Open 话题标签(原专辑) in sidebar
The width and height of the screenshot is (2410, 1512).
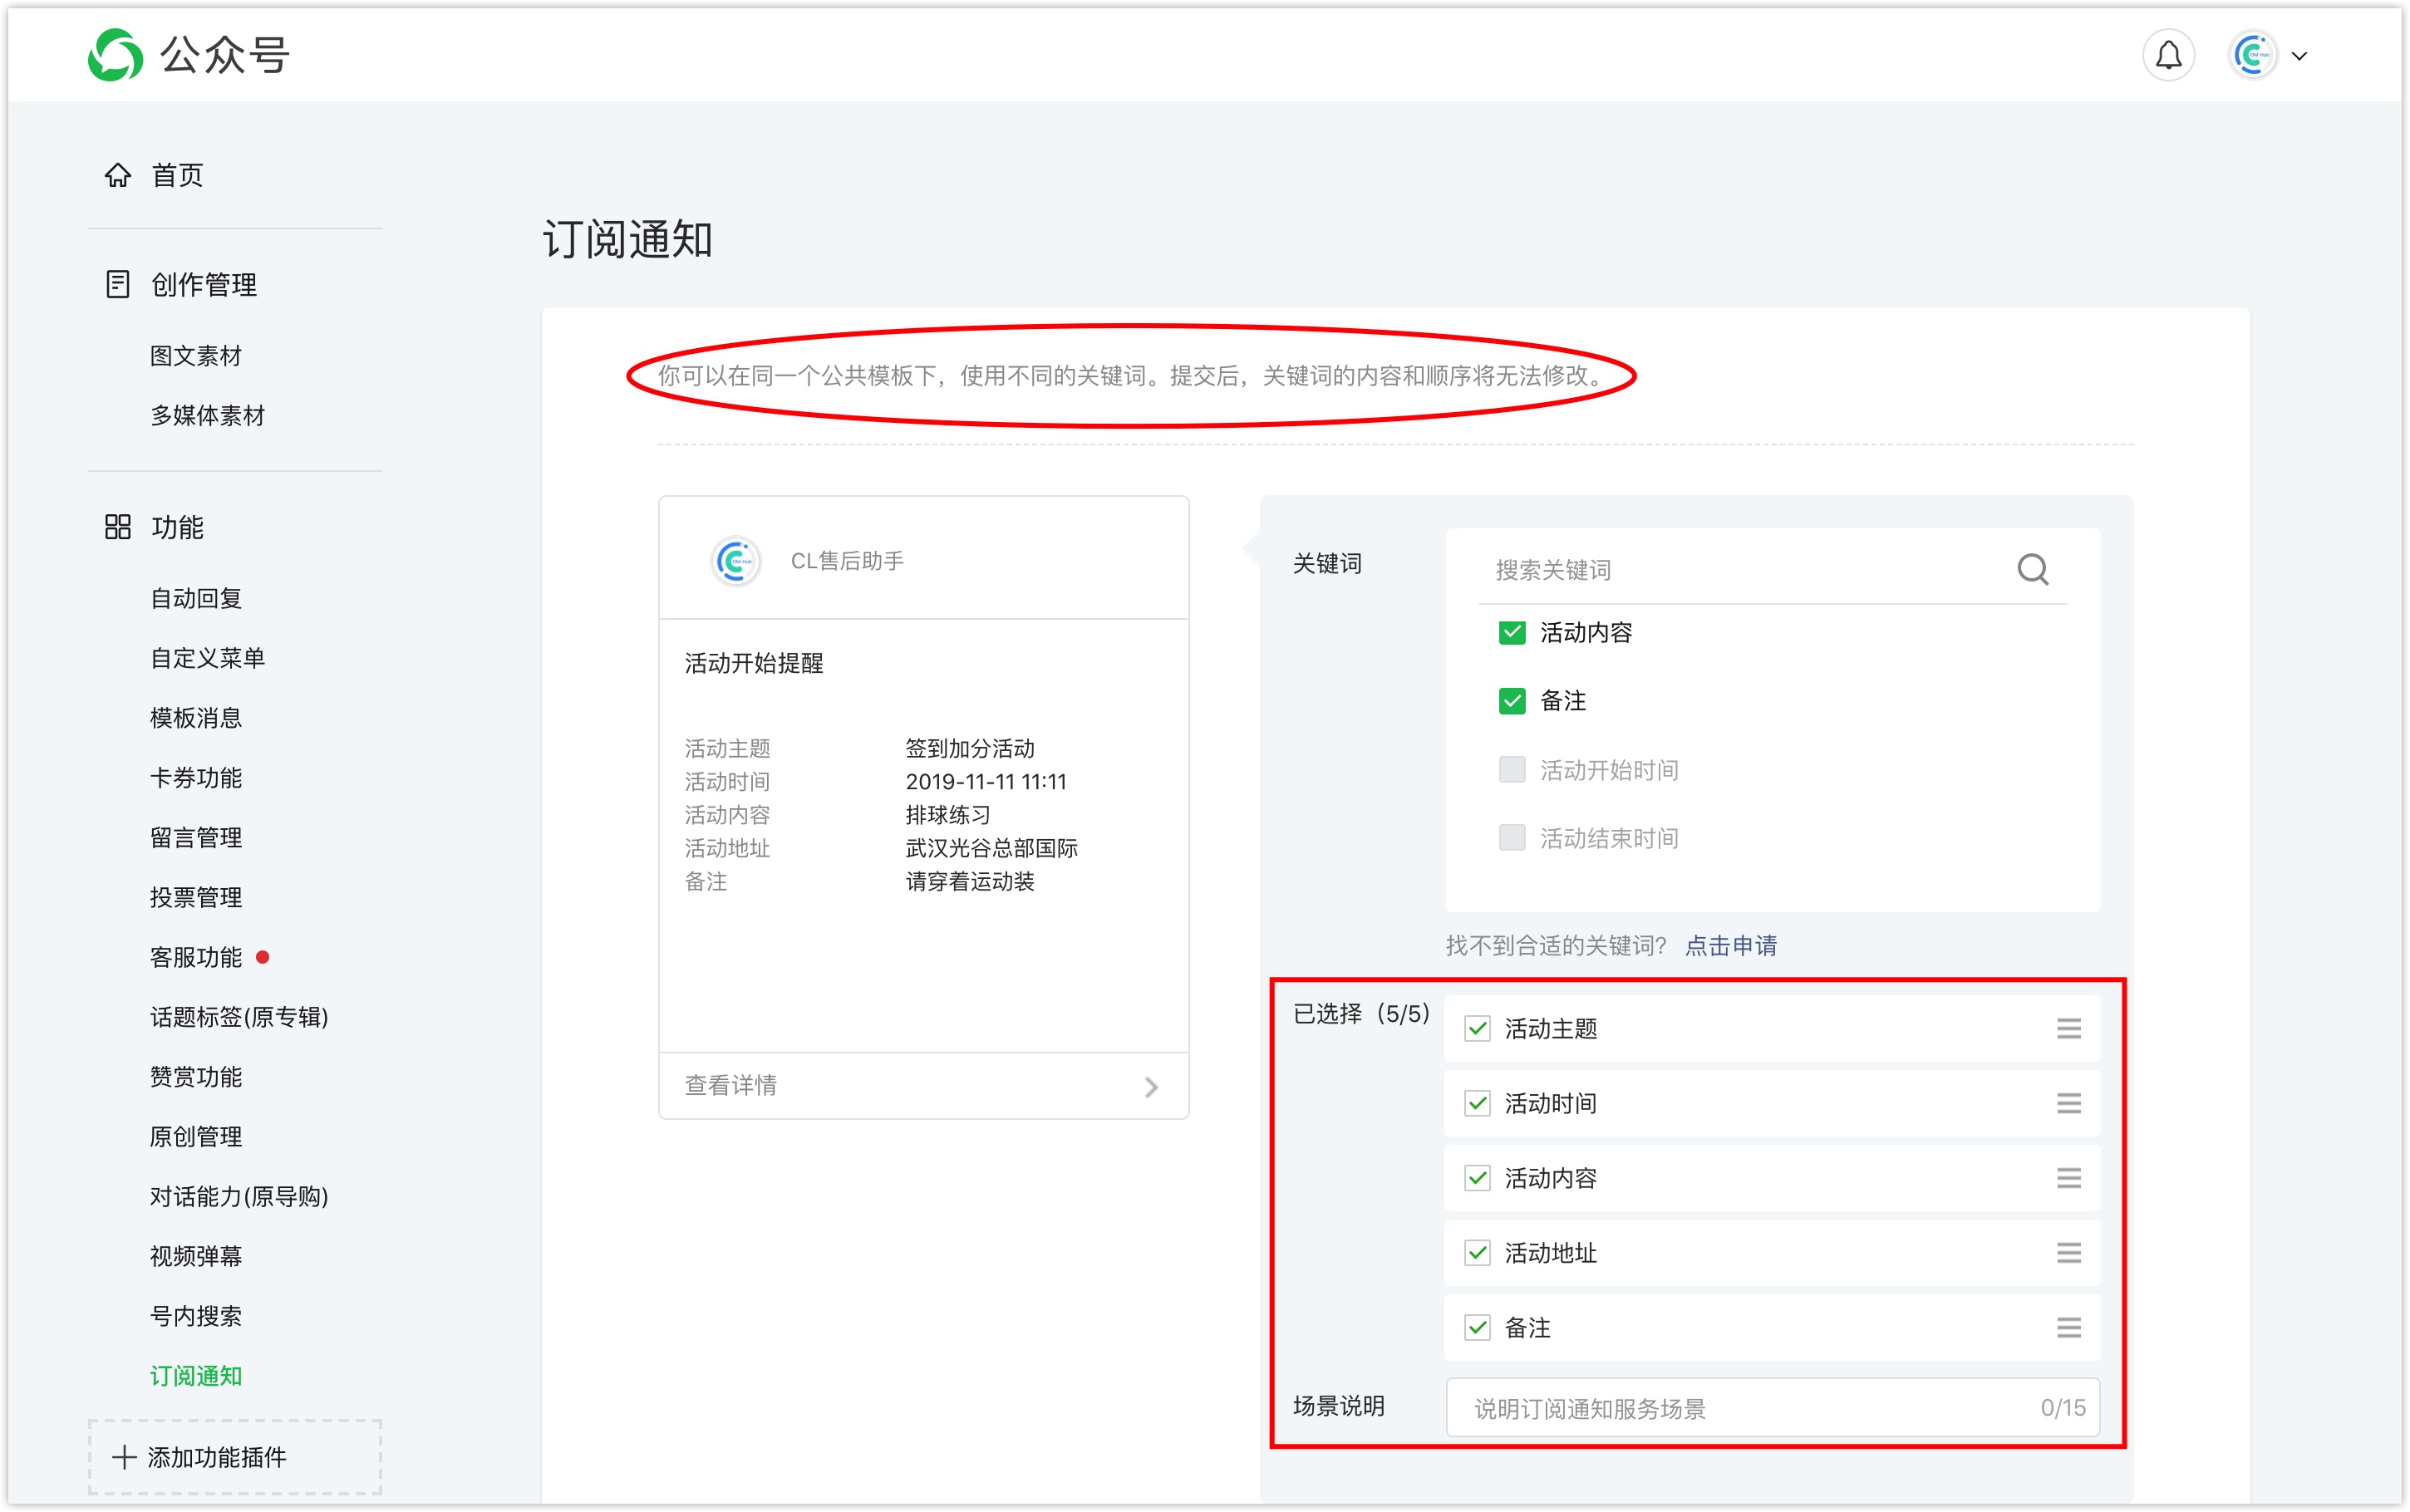tap(239, 1017)
